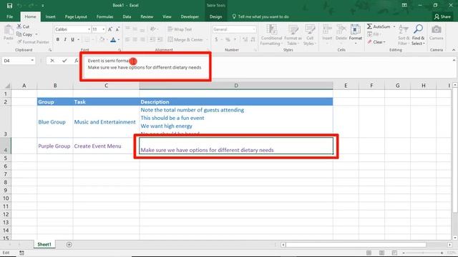Go to the Data tab
458x257 pixels.
coord(127,16)
